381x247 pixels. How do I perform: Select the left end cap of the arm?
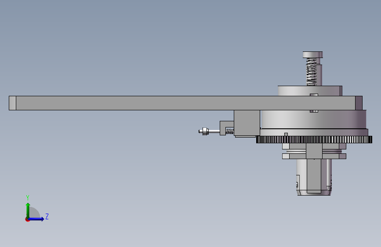(x=12, y=103)
